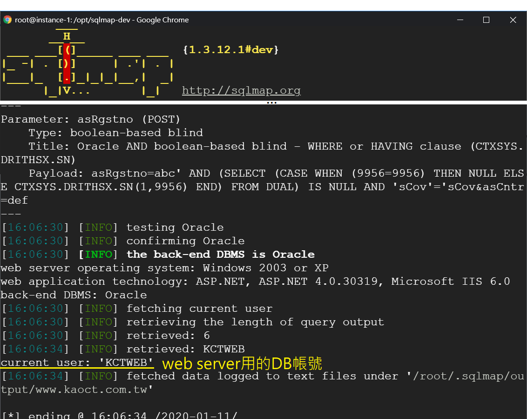Click 'fetching current user' log line
The height and width of the screenshot is (419, 527).
click(x=137, y=309)
